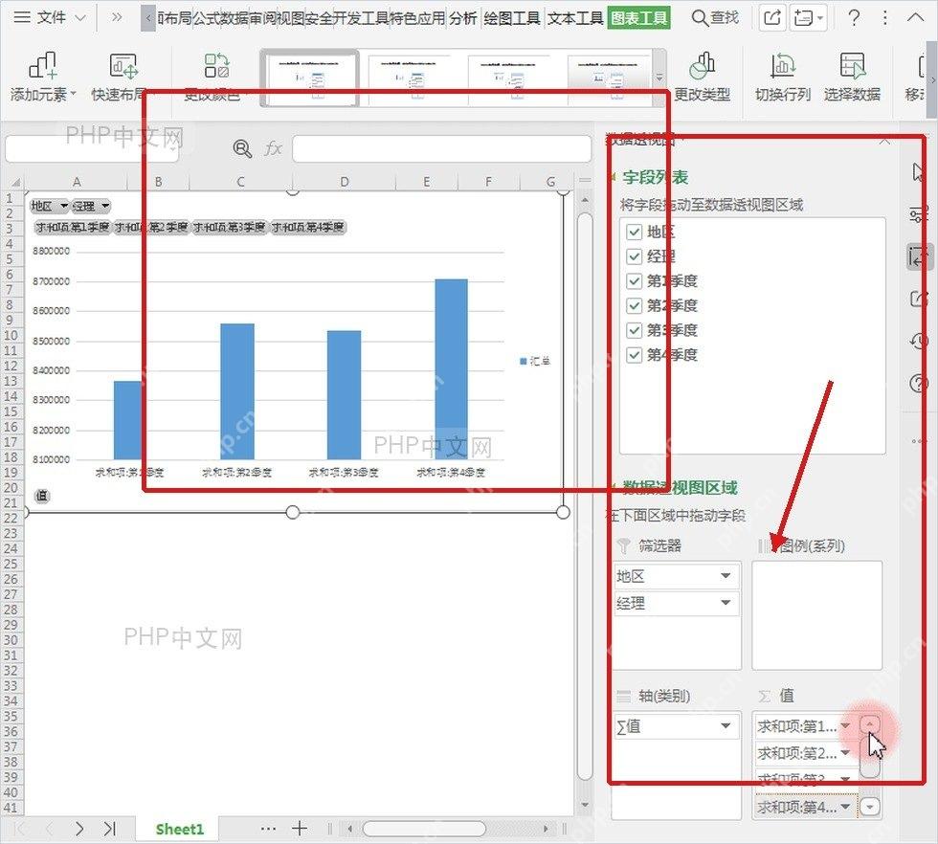Image resolution: width=938 pixels, height=844 pixels.
Task: Expand the ∑值 item in 轴(类别) area
Action: pos(726,725)
